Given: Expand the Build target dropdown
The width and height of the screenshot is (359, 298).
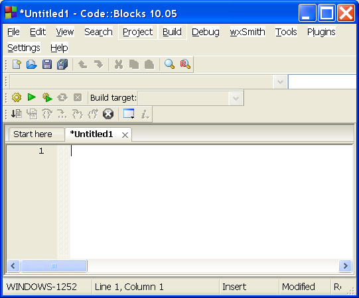Looking at the screenshot, I should (x=236, y=99).
